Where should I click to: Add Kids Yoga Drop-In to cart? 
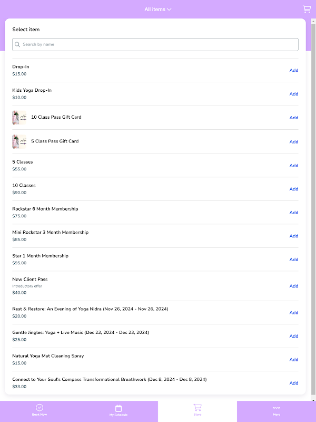(294, 94)
